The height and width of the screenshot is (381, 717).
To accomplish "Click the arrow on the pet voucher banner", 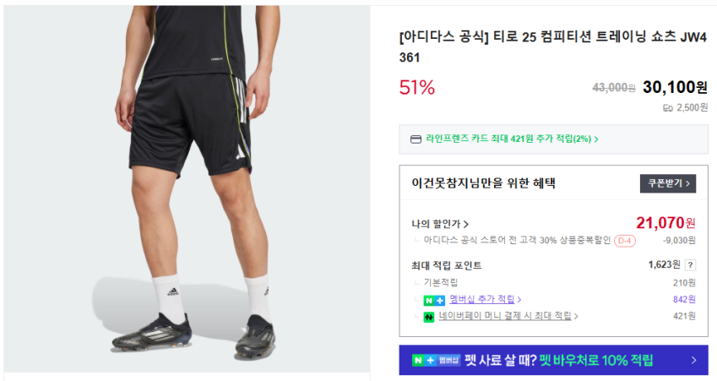I will click(x=693, y=361).
